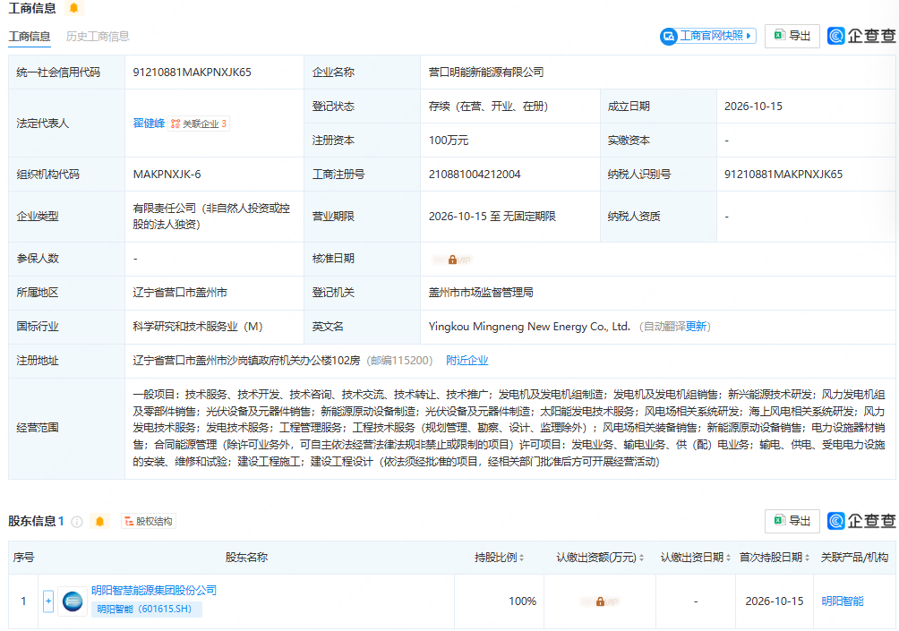
Task: Expand shareholder row with plus icon
Action: click(48, 601)
